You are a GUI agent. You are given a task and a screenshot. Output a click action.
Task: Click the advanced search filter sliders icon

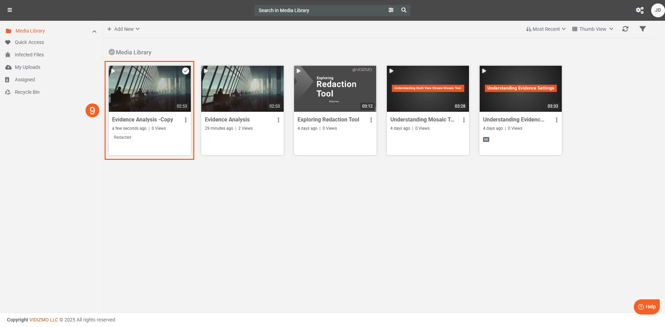click(x=391, y=10)
